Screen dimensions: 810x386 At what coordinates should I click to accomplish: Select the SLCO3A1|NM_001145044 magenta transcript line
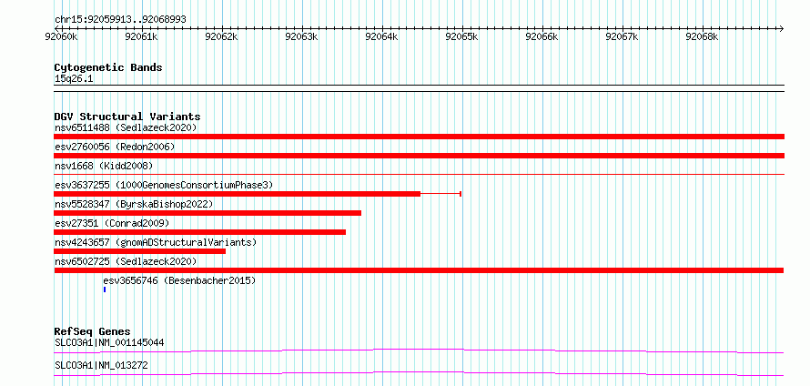click(x=419, y=351)
